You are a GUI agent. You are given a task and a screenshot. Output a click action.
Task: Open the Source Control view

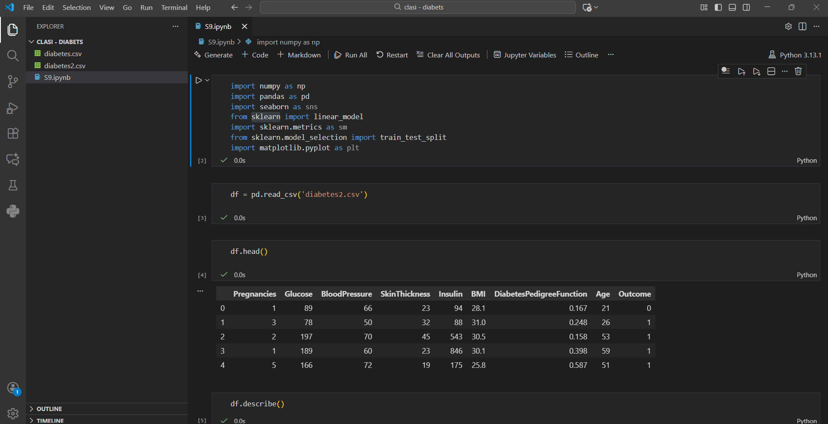(13, 82)
